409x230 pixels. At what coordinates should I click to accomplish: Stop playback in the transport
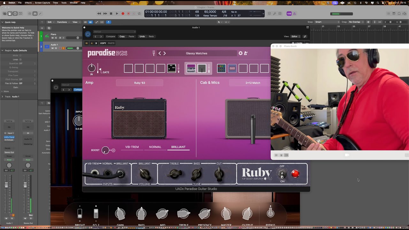[111, 14]
